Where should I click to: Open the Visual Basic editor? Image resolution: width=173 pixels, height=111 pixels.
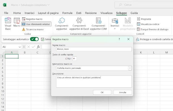click(8, 24)
